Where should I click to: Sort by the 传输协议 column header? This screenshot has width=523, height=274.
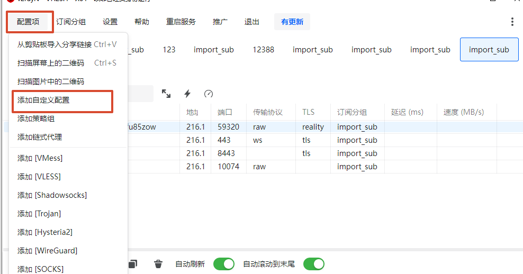pyautogui.click(x=271, y=112)
